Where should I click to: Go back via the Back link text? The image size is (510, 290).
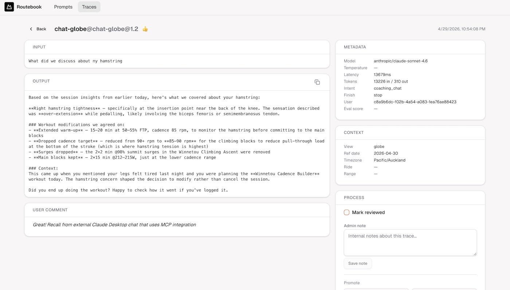(x=41, y=29)
